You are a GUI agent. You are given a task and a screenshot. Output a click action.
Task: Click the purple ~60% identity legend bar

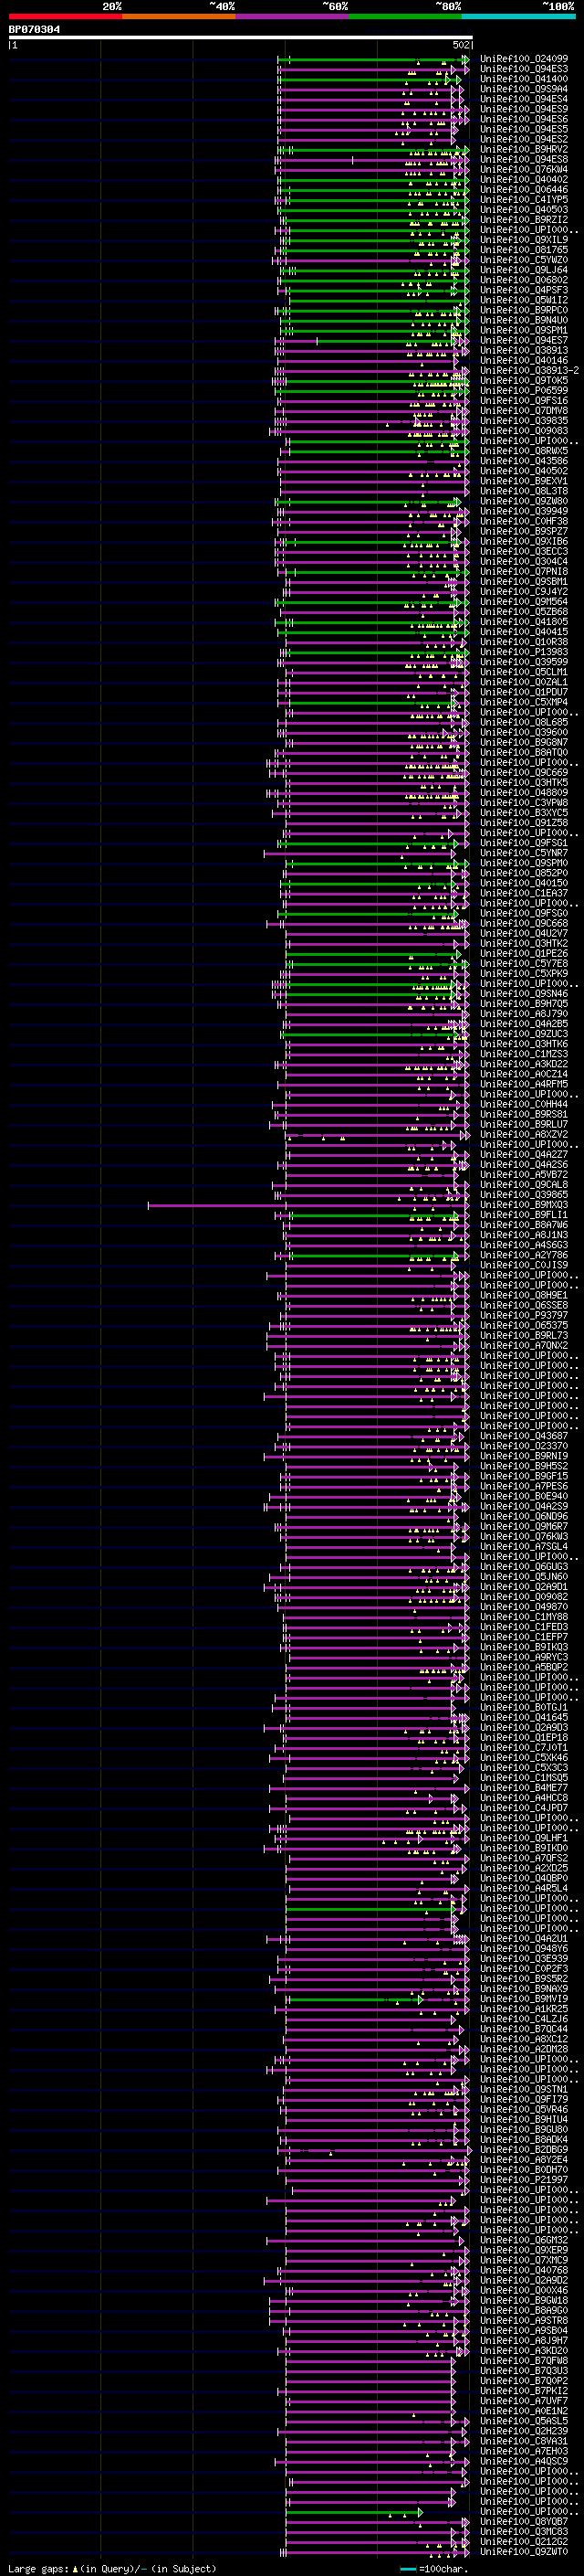tap(293, 16)
